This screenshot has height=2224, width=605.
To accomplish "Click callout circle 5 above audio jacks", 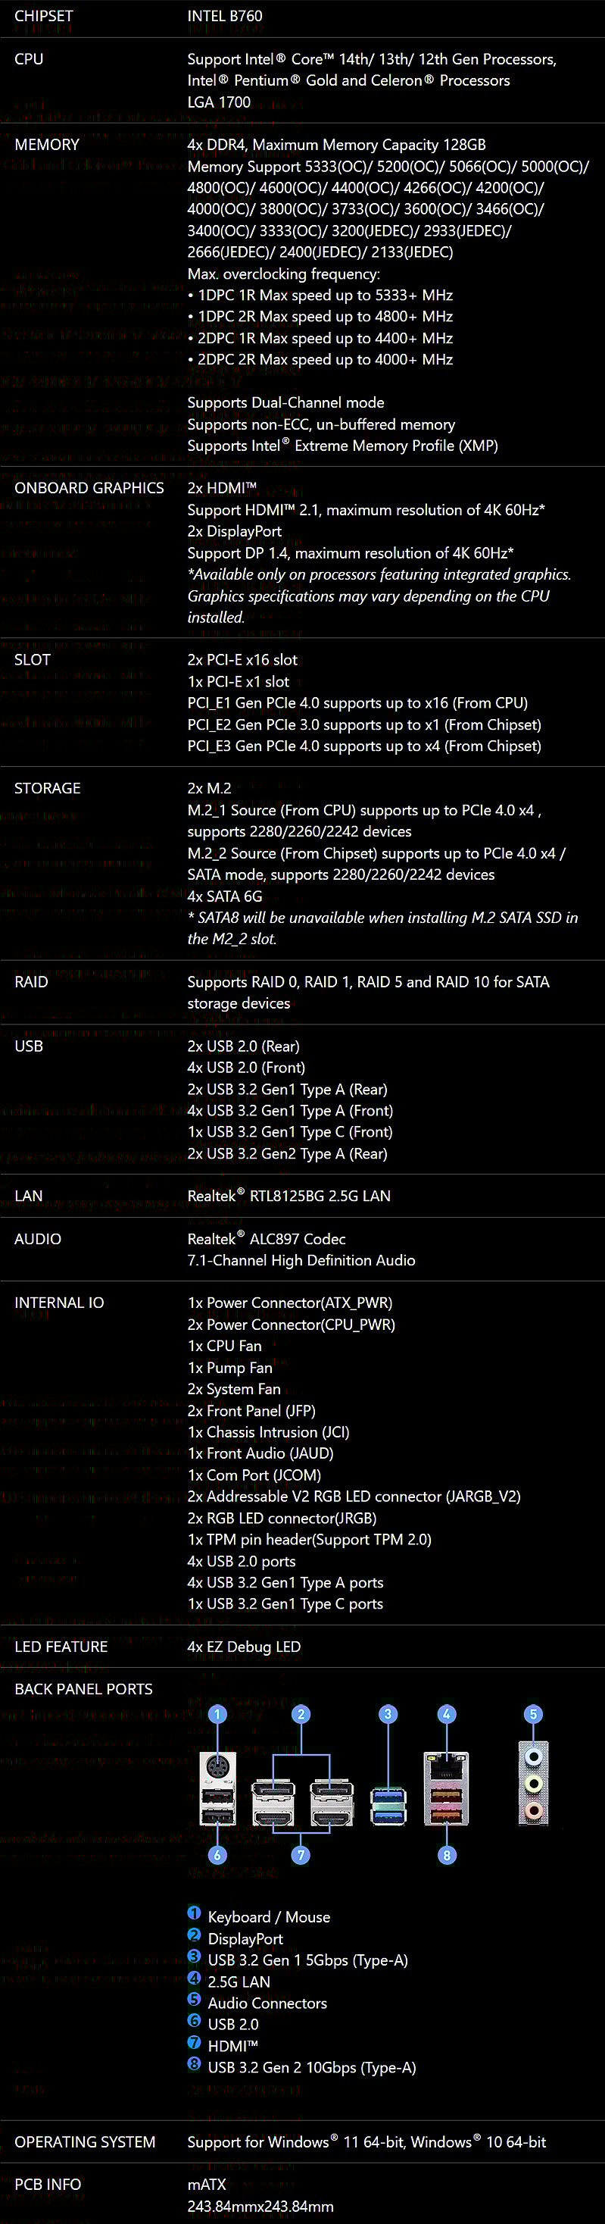I will point(533,1715).
